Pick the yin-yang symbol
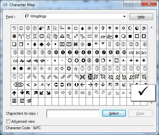This screenshot has width=159, height=135. point(137,28)
